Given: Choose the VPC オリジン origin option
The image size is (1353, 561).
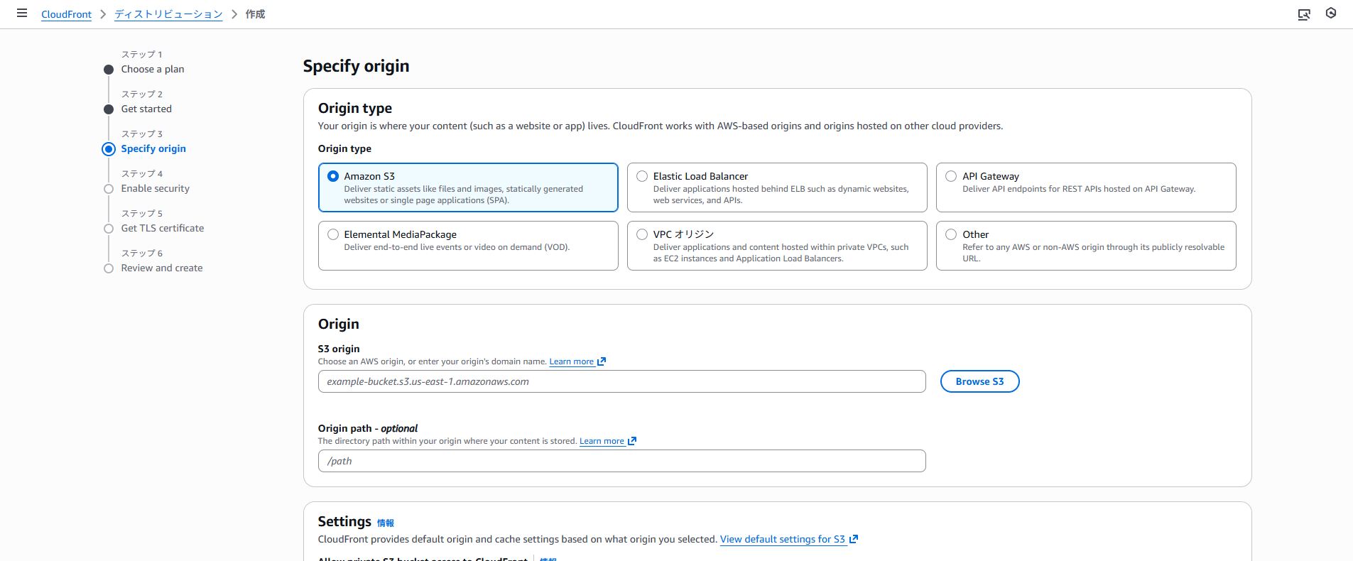Looking at the screenshot, I should [x=642, y=234].
